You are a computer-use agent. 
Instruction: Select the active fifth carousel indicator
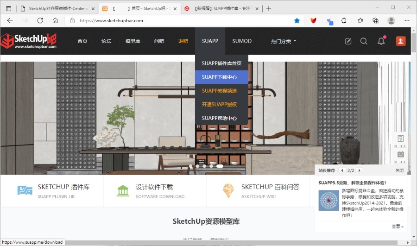coord(220,166)
